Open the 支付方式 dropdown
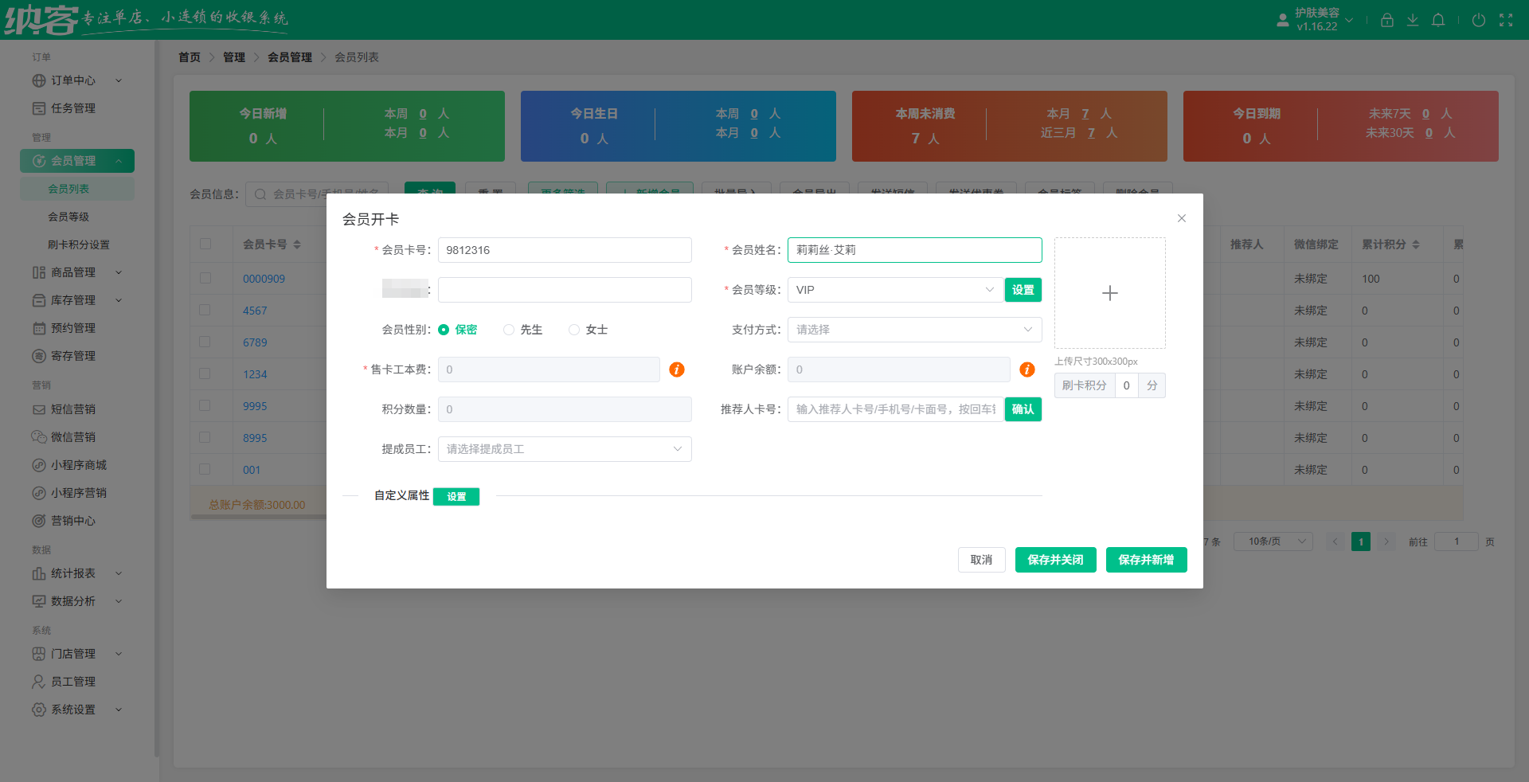 913,329
